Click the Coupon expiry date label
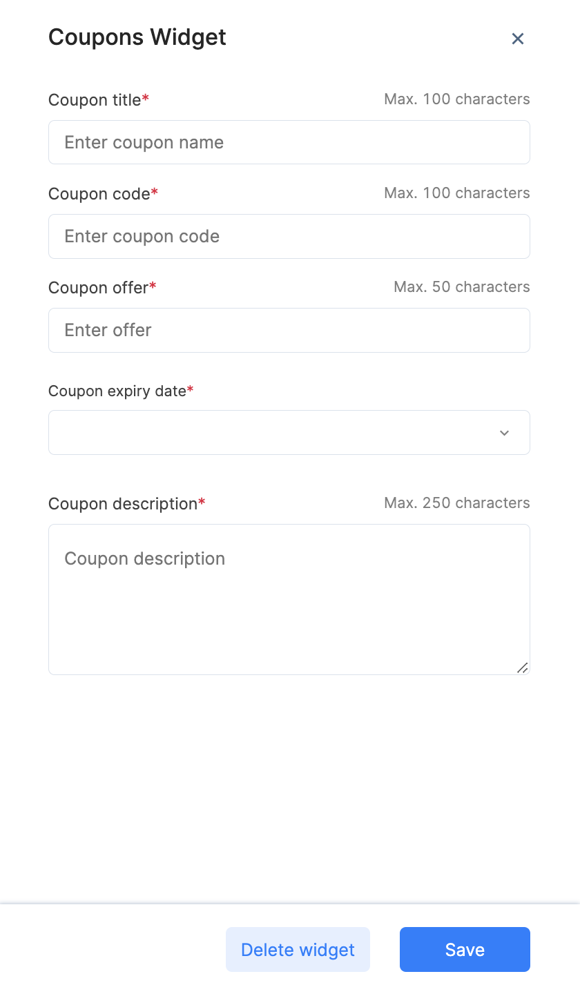580x994 pixels. click(x=116, y=390)
